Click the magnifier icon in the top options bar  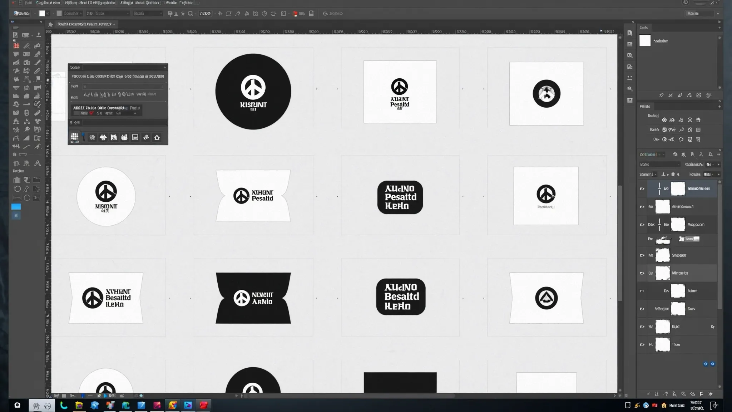click(191, 14)
